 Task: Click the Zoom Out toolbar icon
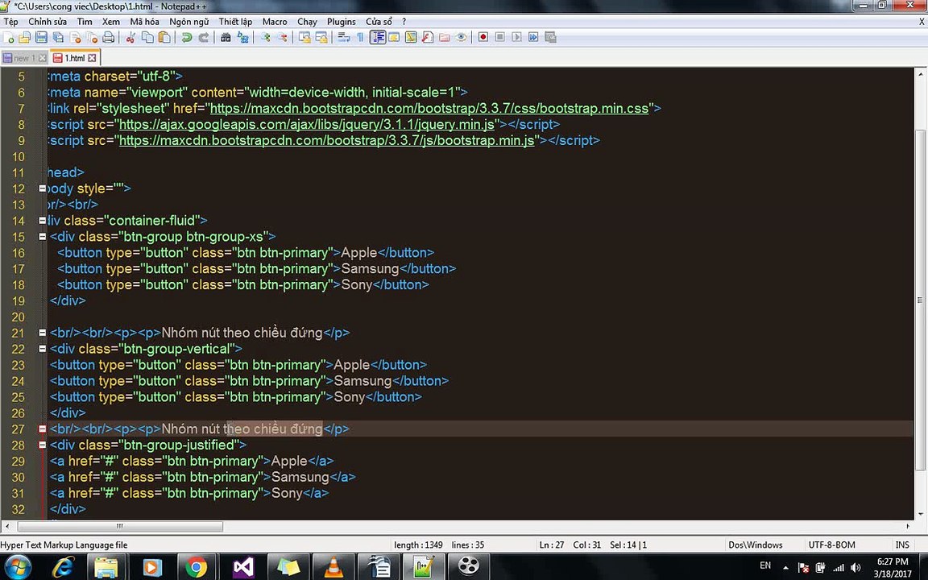(x=282, y=37)
